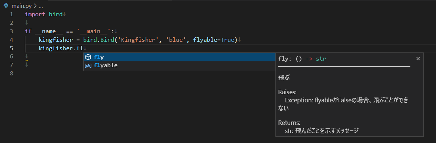Click the '飛ぶ' description text
This screenshot has height=143, width=436.
tap(284, 78)
